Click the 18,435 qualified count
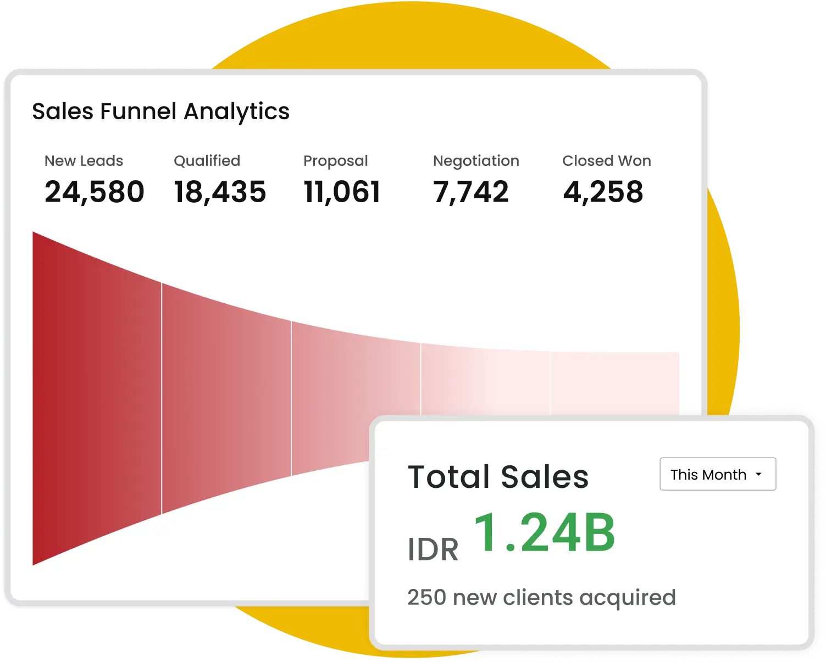Image resolution: width=826 pixels, height=662 pixels. coord(220,192)
